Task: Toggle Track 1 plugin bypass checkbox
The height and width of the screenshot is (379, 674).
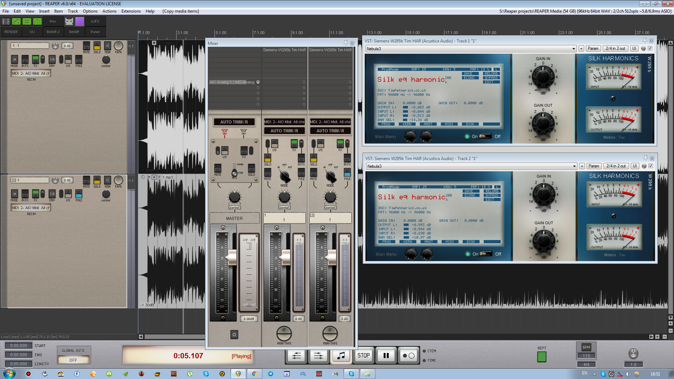Action: 650,48
